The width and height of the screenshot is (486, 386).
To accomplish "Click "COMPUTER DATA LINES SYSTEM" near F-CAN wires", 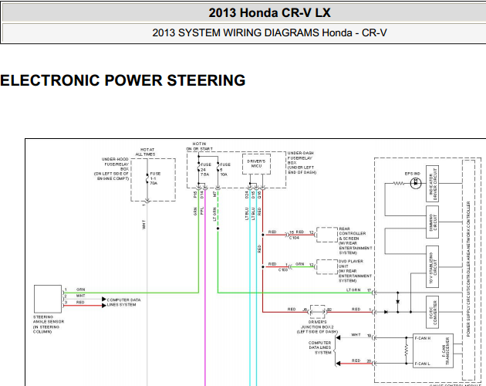I will pos(320,347).
